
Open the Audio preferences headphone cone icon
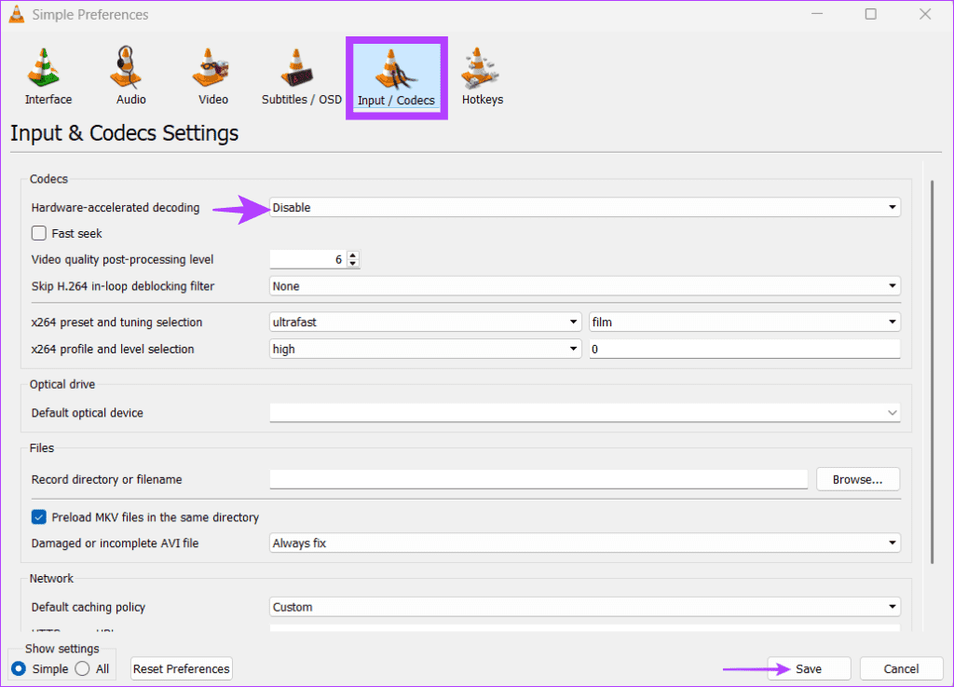tap(127, 67)
